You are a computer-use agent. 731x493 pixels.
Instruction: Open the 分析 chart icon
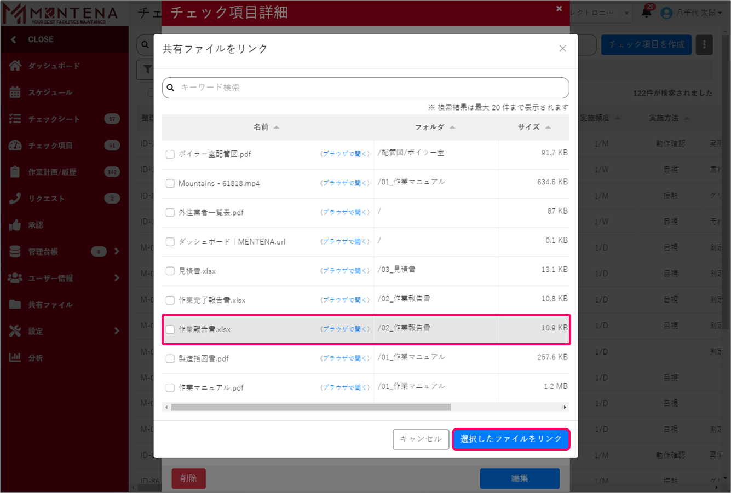click(15, 358)
